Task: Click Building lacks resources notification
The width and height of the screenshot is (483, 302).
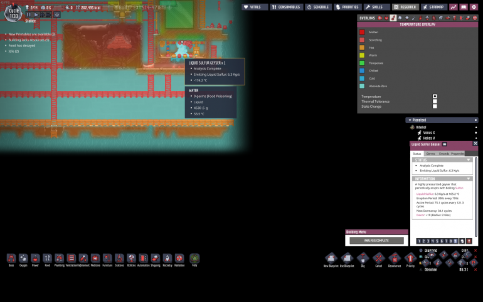Action: (x=29, y=40)
